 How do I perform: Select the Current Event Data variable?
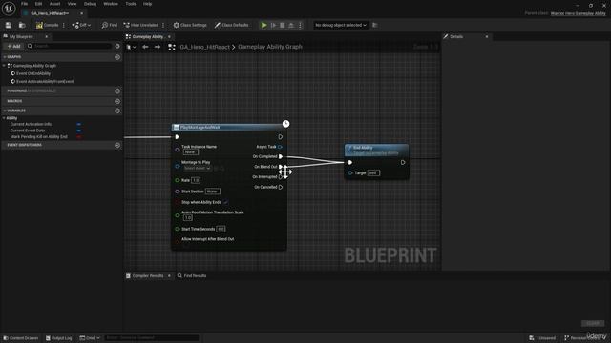pyautogui.click(x=28, y=131)
